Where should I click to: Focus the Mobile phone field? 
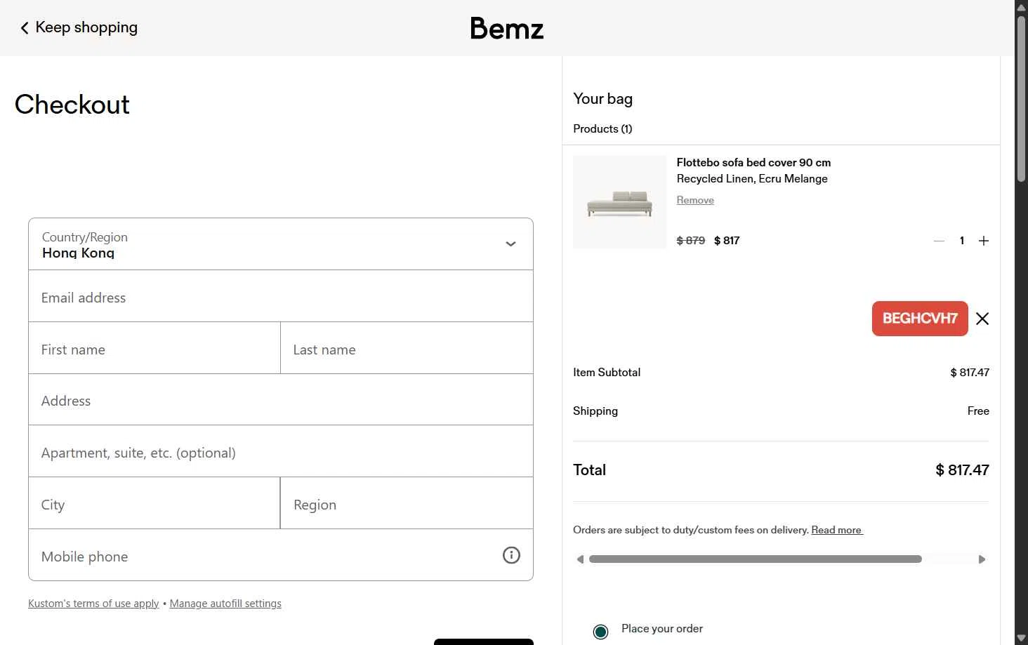pyautogui.click(x=281, y=555)
